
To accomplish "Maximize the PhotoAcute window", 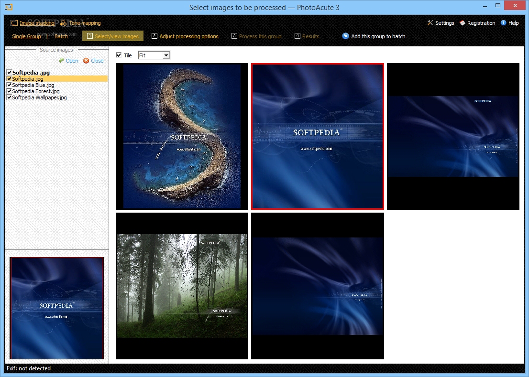I will [x=497, y=6].
